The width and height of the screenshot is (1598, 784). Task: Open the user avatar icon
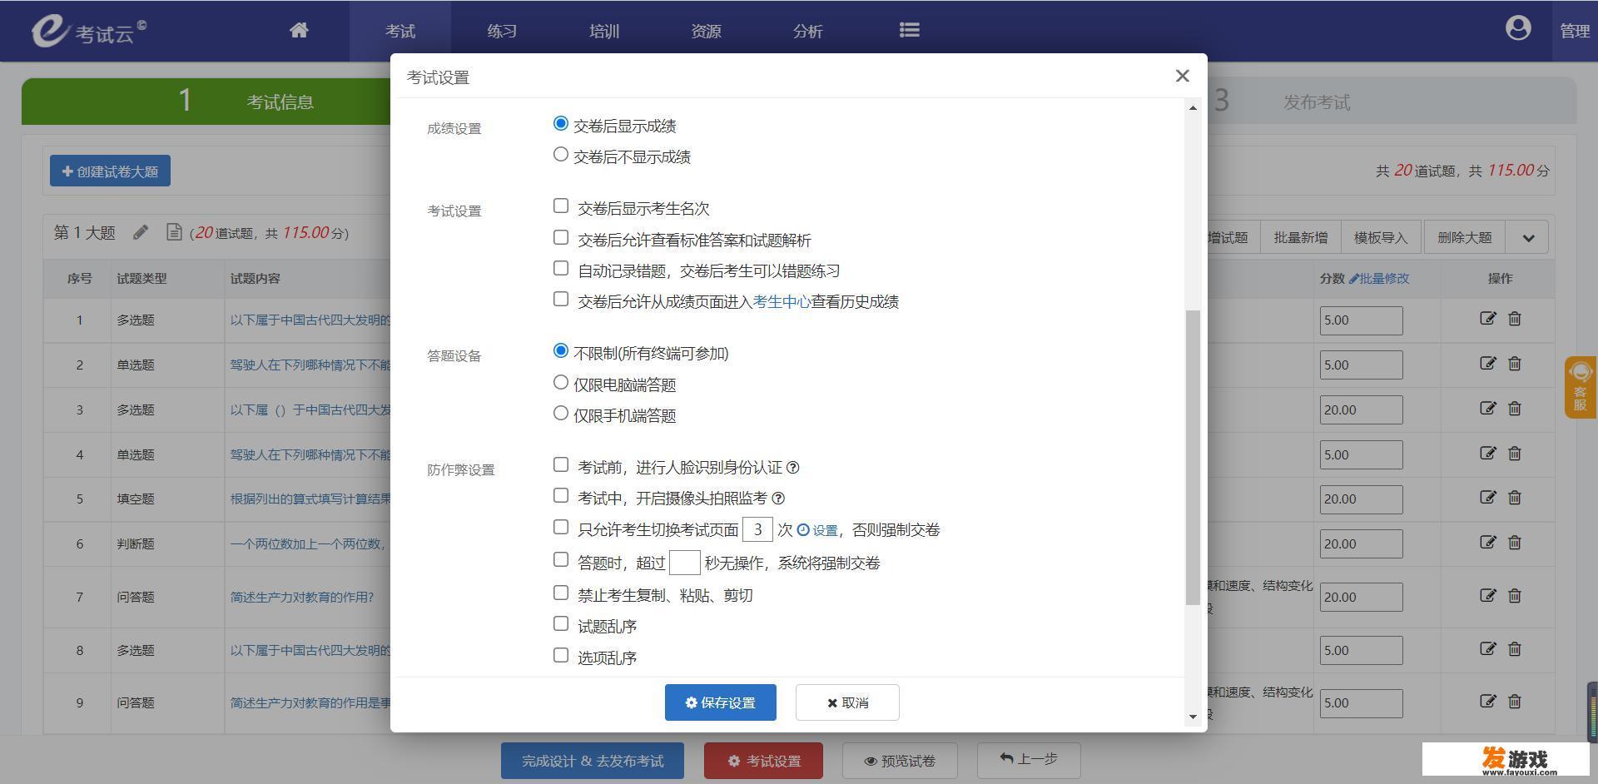pos(1518,28)
